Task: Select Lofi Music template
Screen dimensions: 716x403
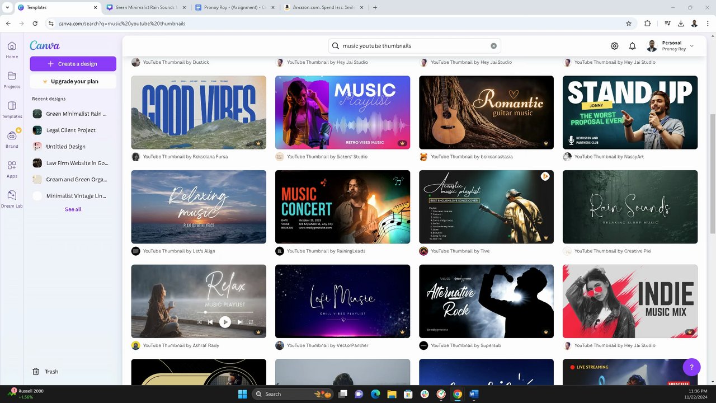Action: 342,301
